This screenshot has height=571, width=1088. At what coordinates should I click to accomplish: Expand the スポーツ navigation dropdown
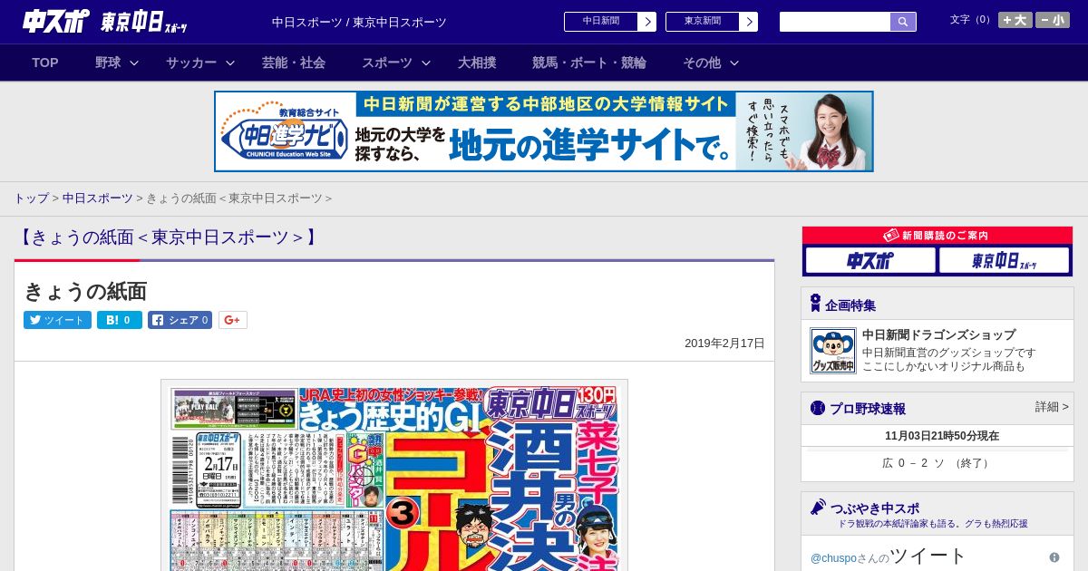(396, 63)
